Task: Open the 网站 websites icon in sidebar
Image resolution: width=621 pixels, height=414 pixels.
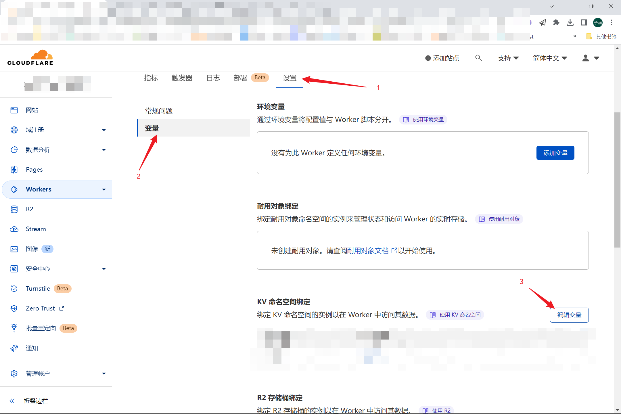Action: coord(14,110)
